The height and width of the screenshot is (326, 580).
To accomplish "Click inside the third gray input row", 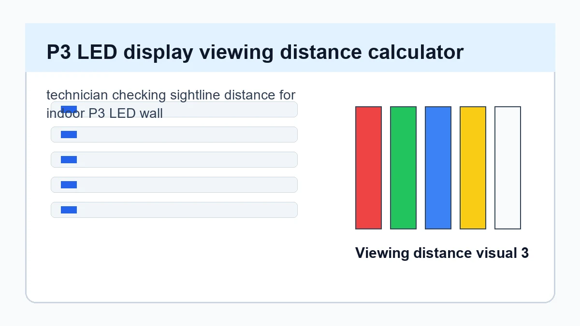I will (x=174, y=159).
